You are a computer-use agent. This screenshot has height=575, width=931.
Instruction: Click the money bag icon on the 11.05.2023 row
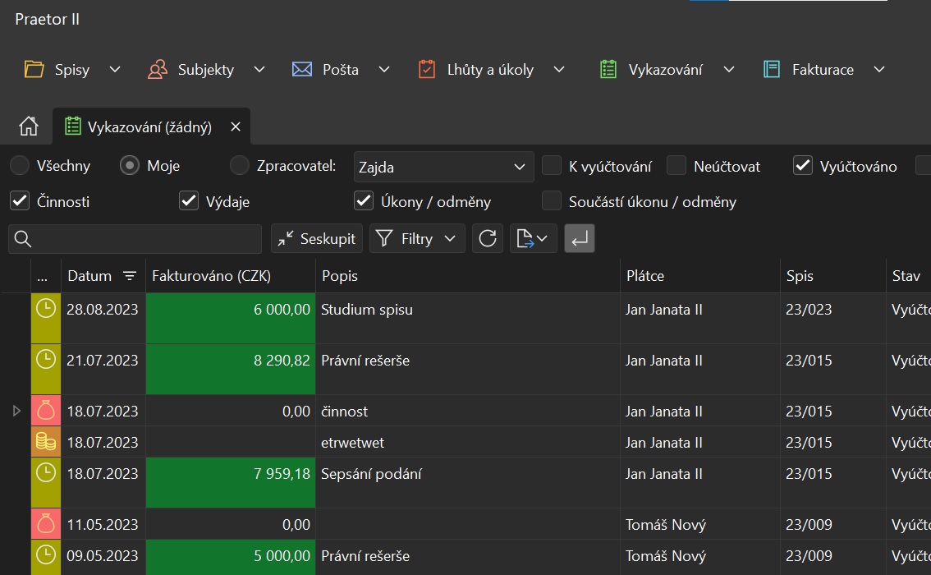tap(46, 524)
